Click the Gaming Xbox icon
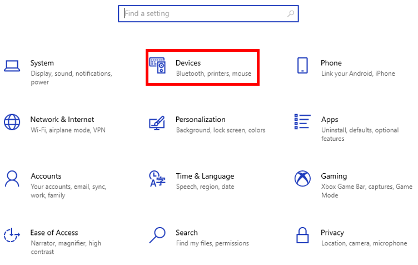 tap(302, 179)
